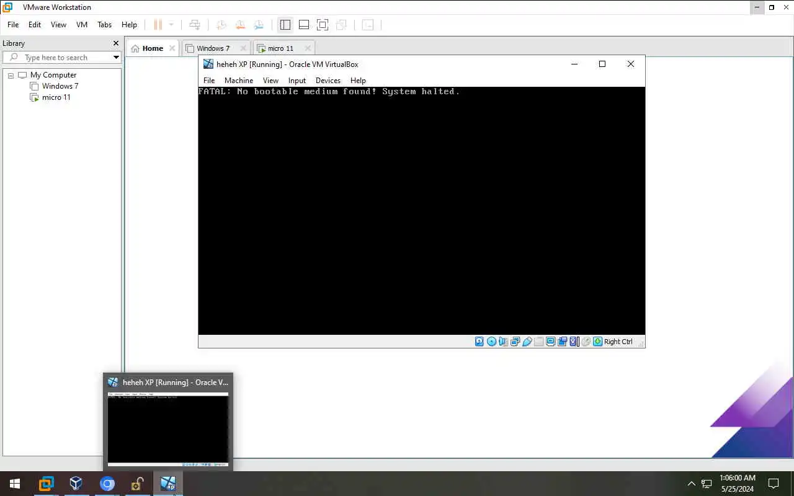Click the VirtualBox audio status icon
Screen dimensions: 794x496
coord(503,342)
